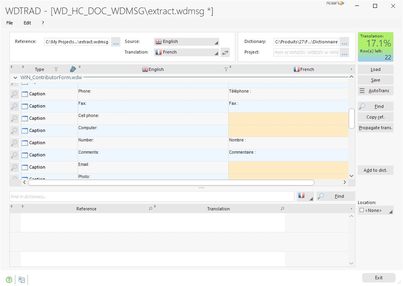This screenshot has height=286, width=403.
Task: Open help via the green question mark icon
Action: (x=9, y=280)
